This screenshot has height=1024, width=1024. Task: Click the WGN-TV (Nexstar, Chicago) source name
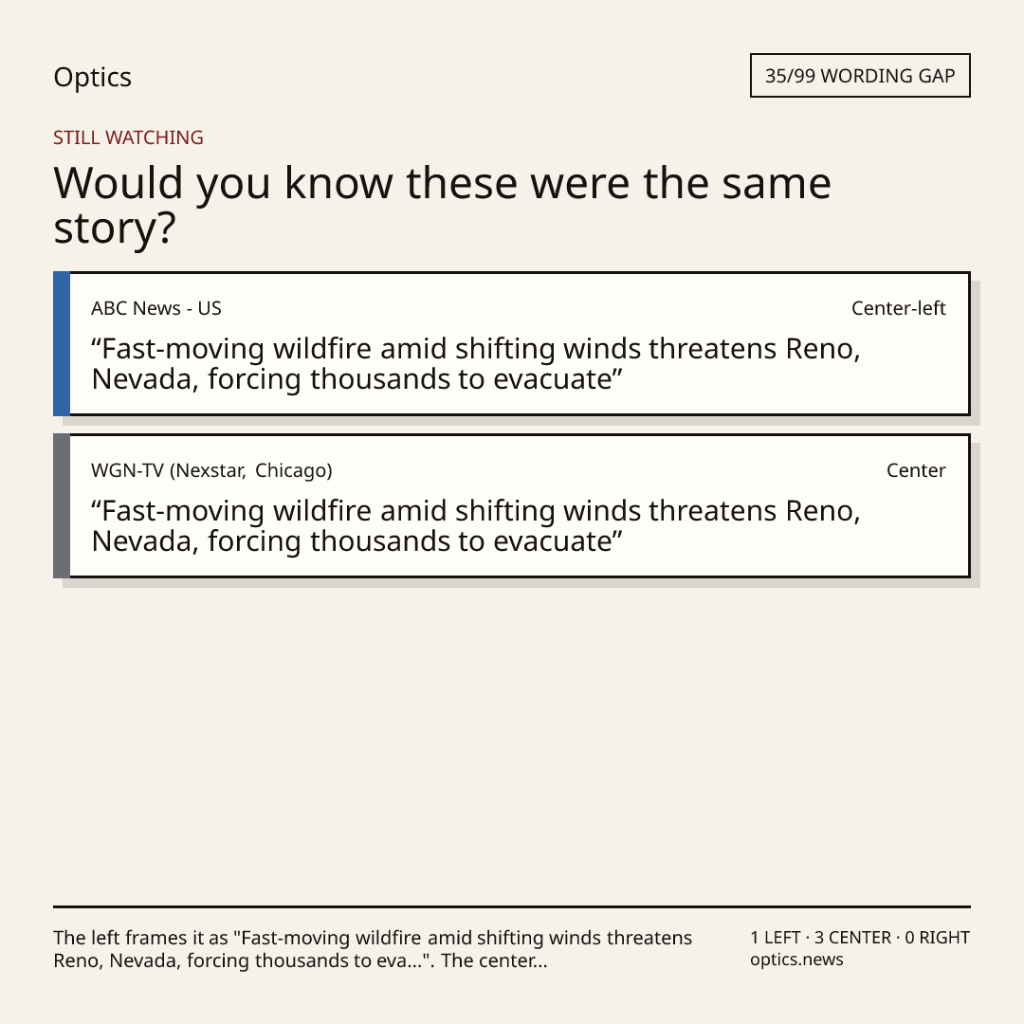(211, 470)
